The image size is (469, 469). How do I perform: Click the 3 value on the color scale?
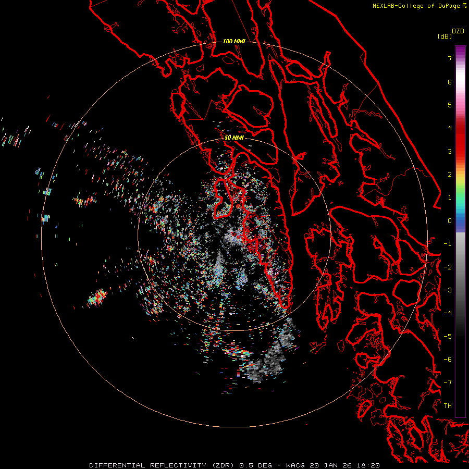[450, 151]
